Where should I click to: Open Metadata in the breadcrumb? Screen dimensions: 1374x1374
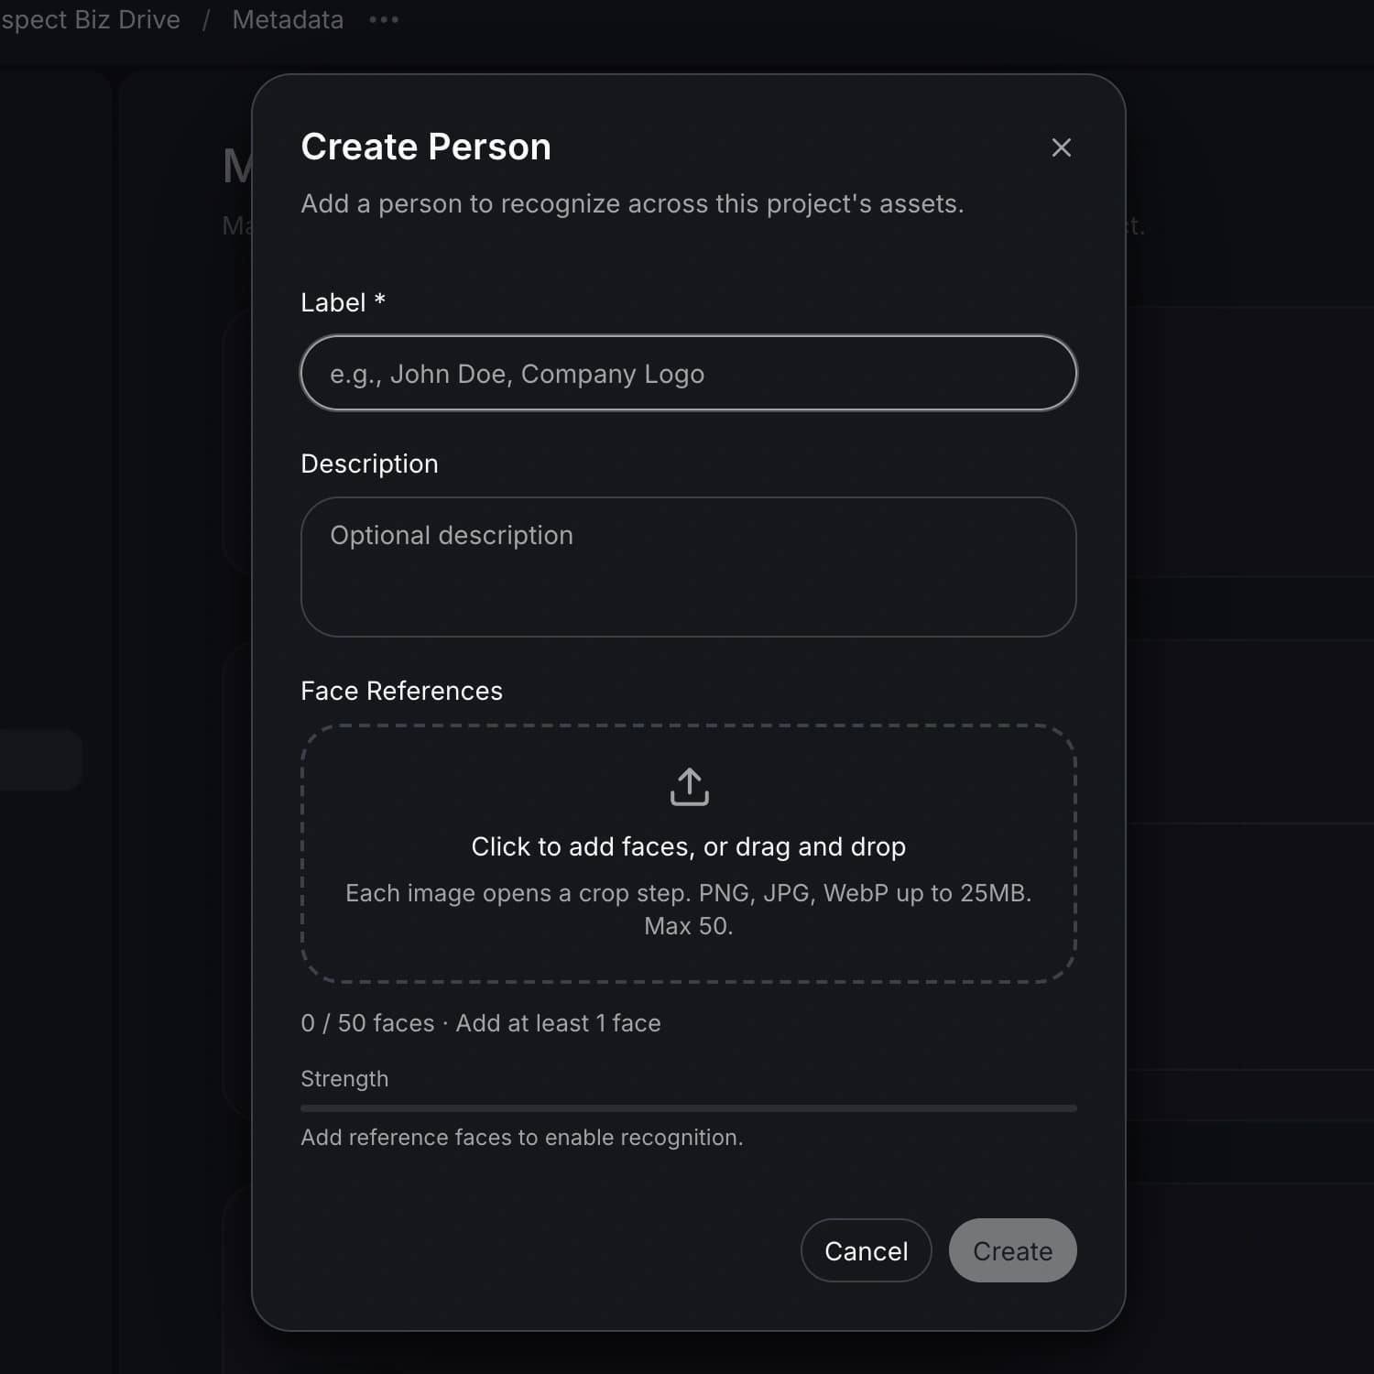point(288,19)
